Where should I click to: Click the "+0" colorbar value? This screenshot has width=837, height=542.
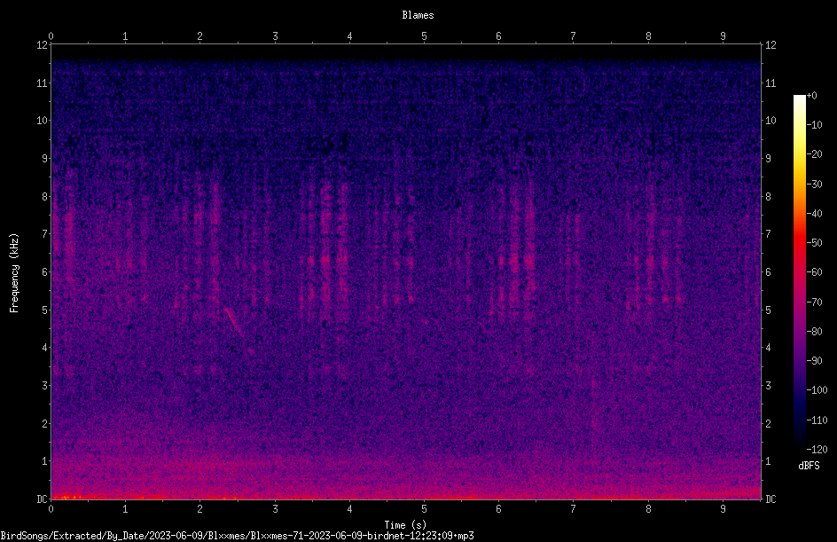coord(811,96)
